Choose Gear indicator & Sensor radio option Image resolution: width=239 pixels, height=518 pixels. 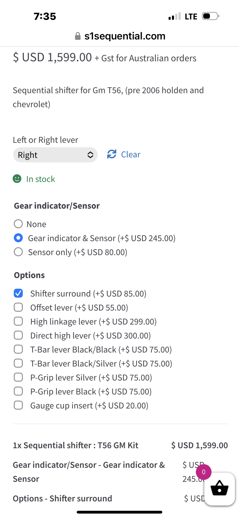point(18,238)
